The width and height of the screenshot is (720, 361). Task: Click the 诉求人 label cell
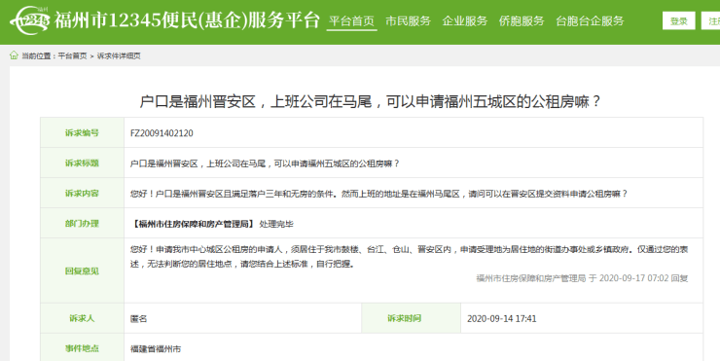(82, 318)
